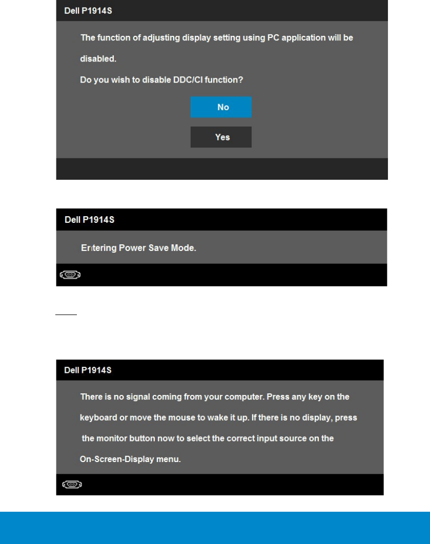
Task: Select the Entering Power Save Mode text
Action: click(x=139, y=247)
